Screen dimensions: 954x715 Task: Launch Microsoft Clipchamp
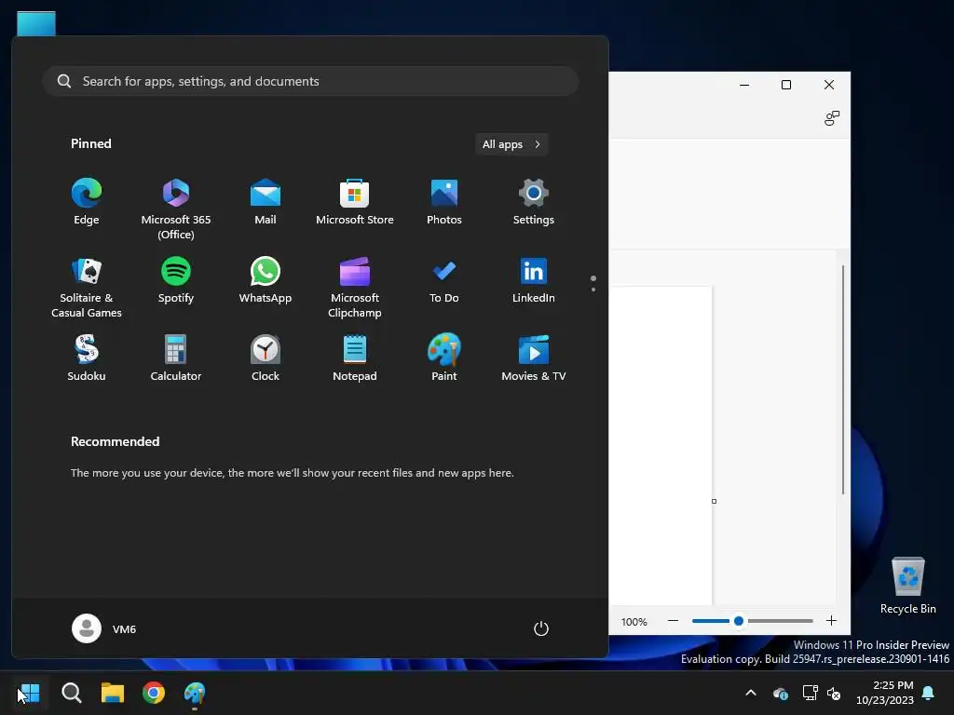pyautogui.click(x=355, y=288)
